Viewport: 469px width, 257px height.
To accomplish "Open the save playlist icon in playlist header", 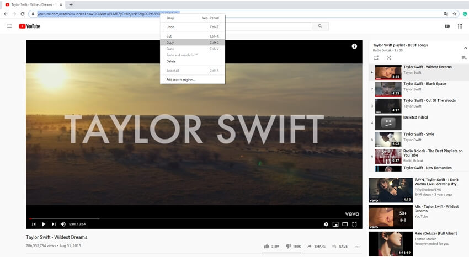I will click(x=464, y=58).
